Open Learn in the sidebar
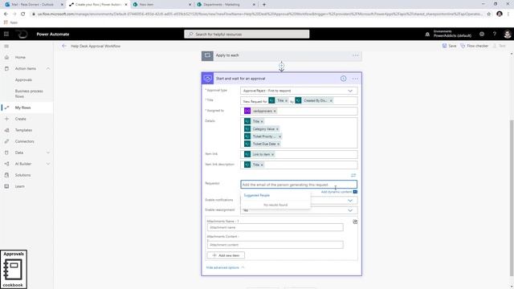514x289 pixels. click(x=19, y=186)
